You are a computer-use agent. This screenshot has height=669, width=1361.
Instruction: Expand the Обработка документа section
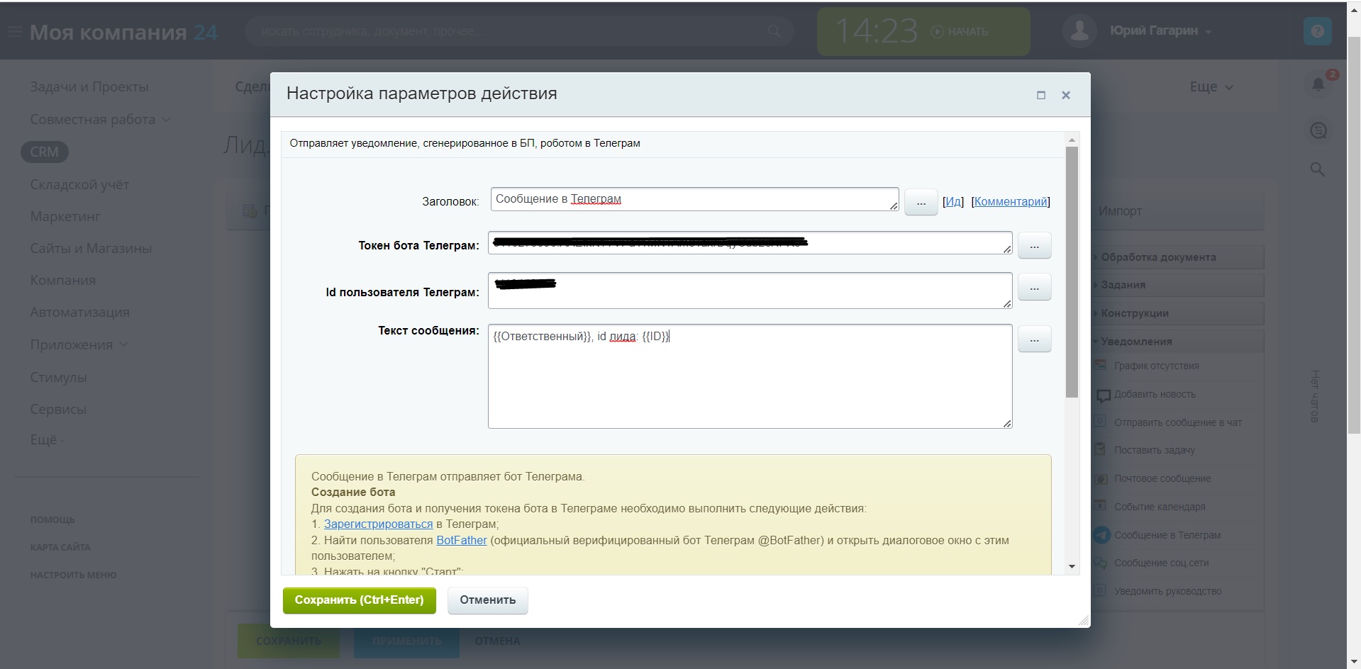[1157, 257]
